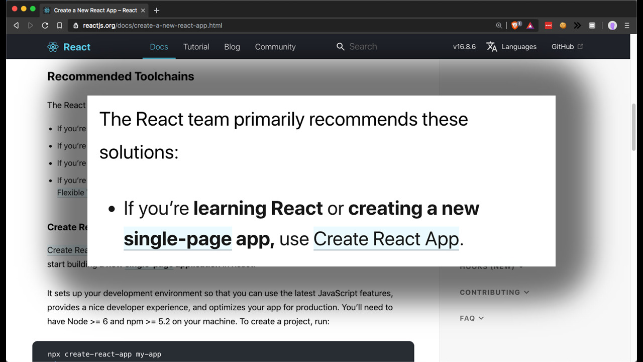Screen dimensions: 643x362
Task: Click the page vertical scrollbar thumb
Action: pos(633,127)
